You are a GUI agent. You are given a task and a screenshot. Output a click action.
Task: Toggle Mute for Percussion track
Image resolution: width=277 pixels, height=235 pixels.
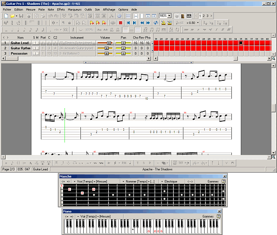tap(38, 53)
